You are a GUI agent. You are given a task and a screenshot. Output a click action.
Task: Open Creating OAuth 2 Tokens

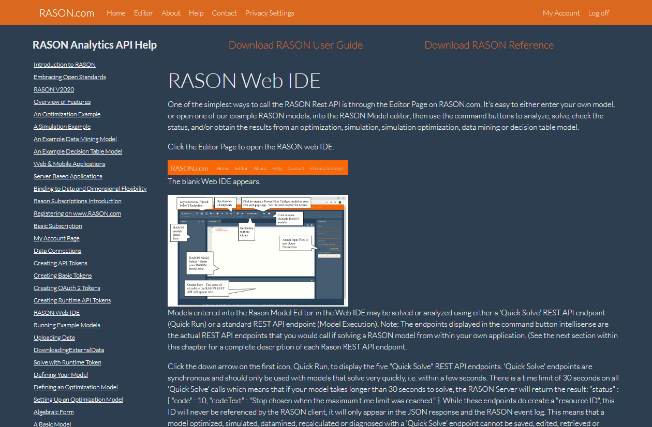67,287
